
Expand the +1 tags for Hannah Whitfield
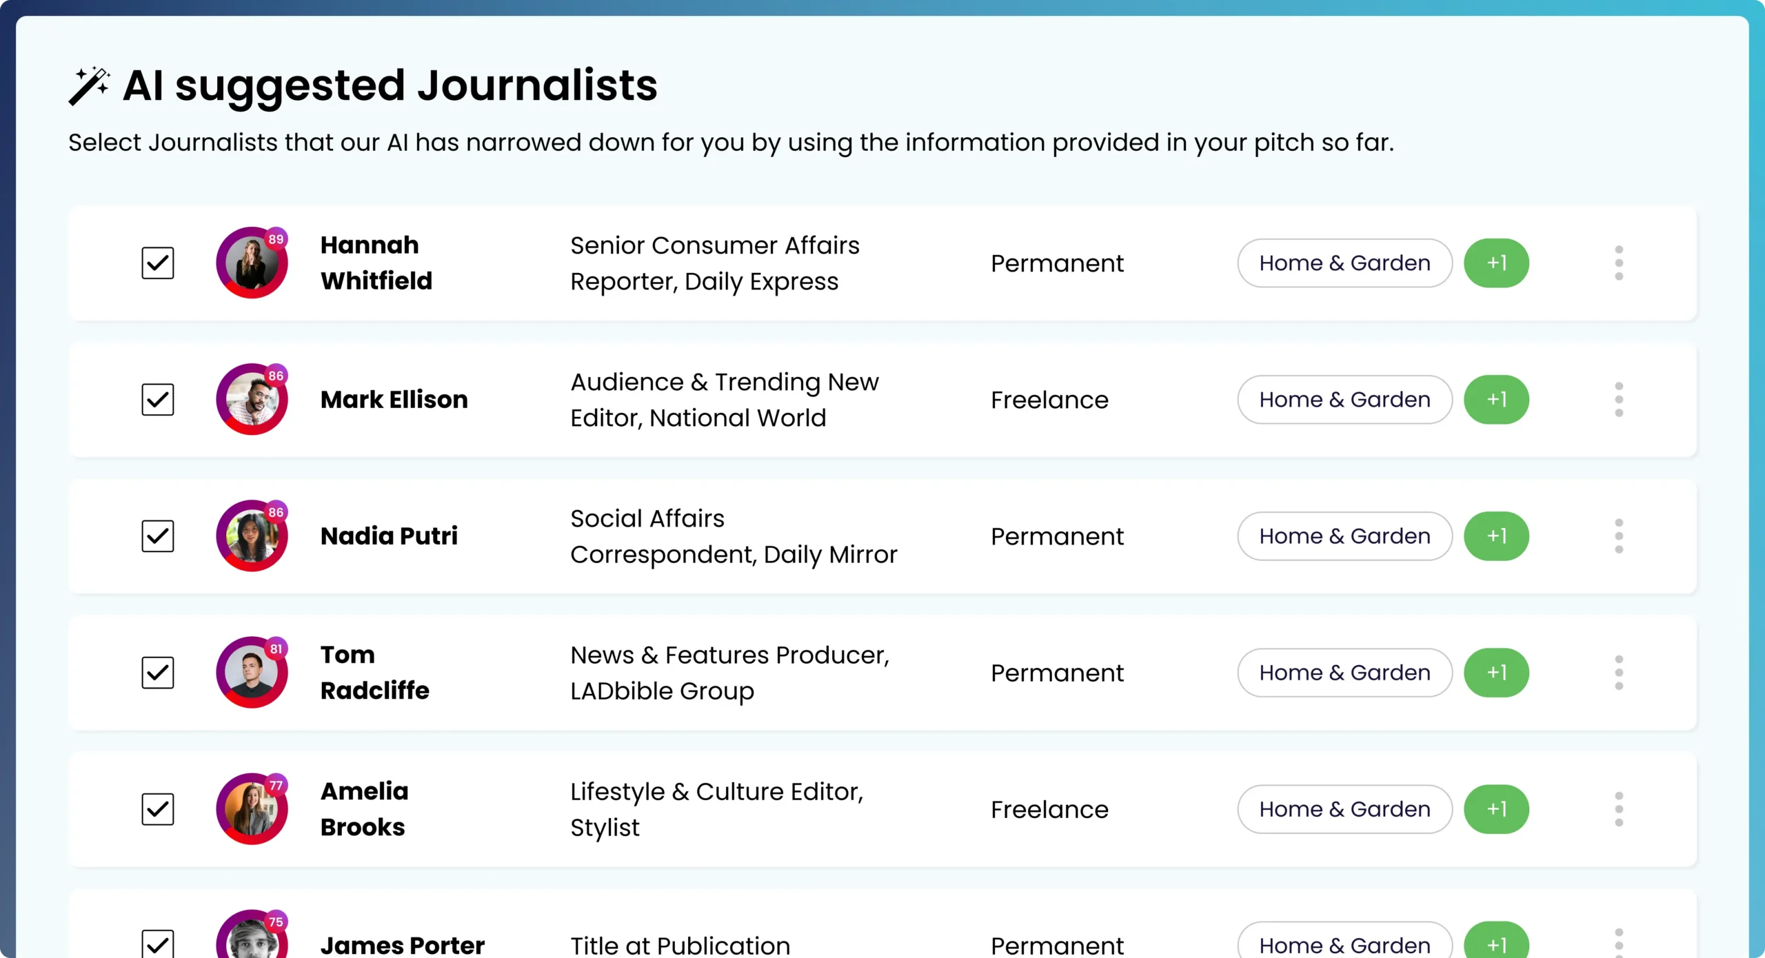[1496, 263]
